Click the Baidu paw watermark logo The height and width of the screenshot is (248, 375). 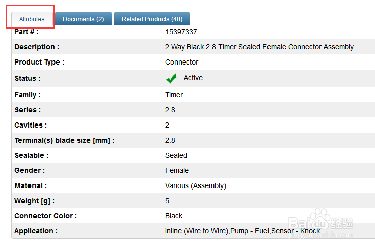pos(320,220)
